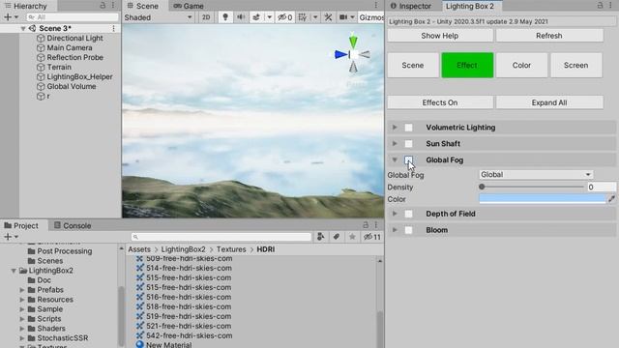Click the blue Z axis gizmo cone
This screenshot has width=619, height=348.
340,54
